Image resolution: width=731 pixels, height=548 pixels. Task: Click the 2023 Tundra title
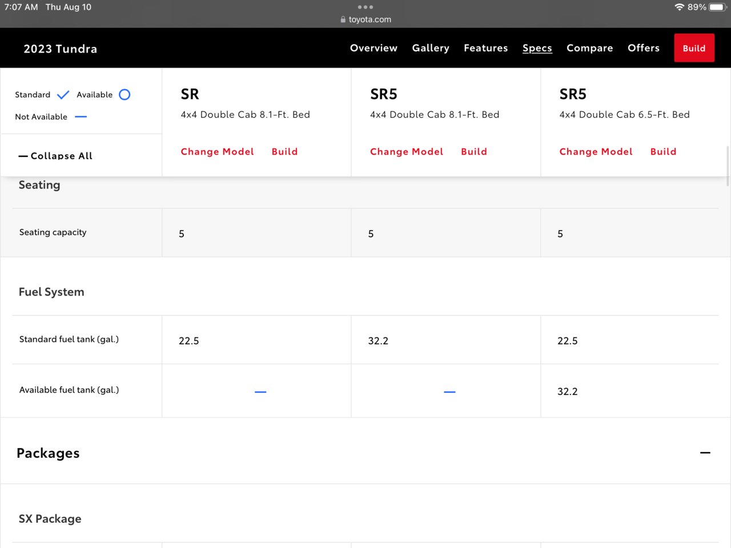click(x=60, y=49)
